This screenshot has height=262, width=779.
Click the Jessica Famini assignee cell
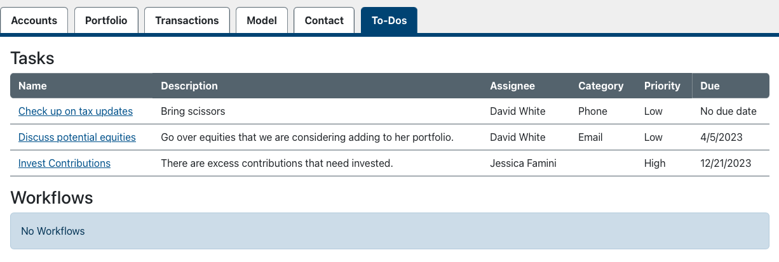click(x=523, y=163)
